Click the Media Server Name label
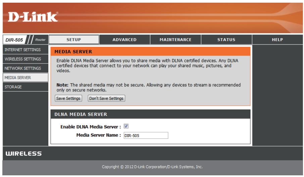Screen dimensions: 304x177 coord(99,135)
